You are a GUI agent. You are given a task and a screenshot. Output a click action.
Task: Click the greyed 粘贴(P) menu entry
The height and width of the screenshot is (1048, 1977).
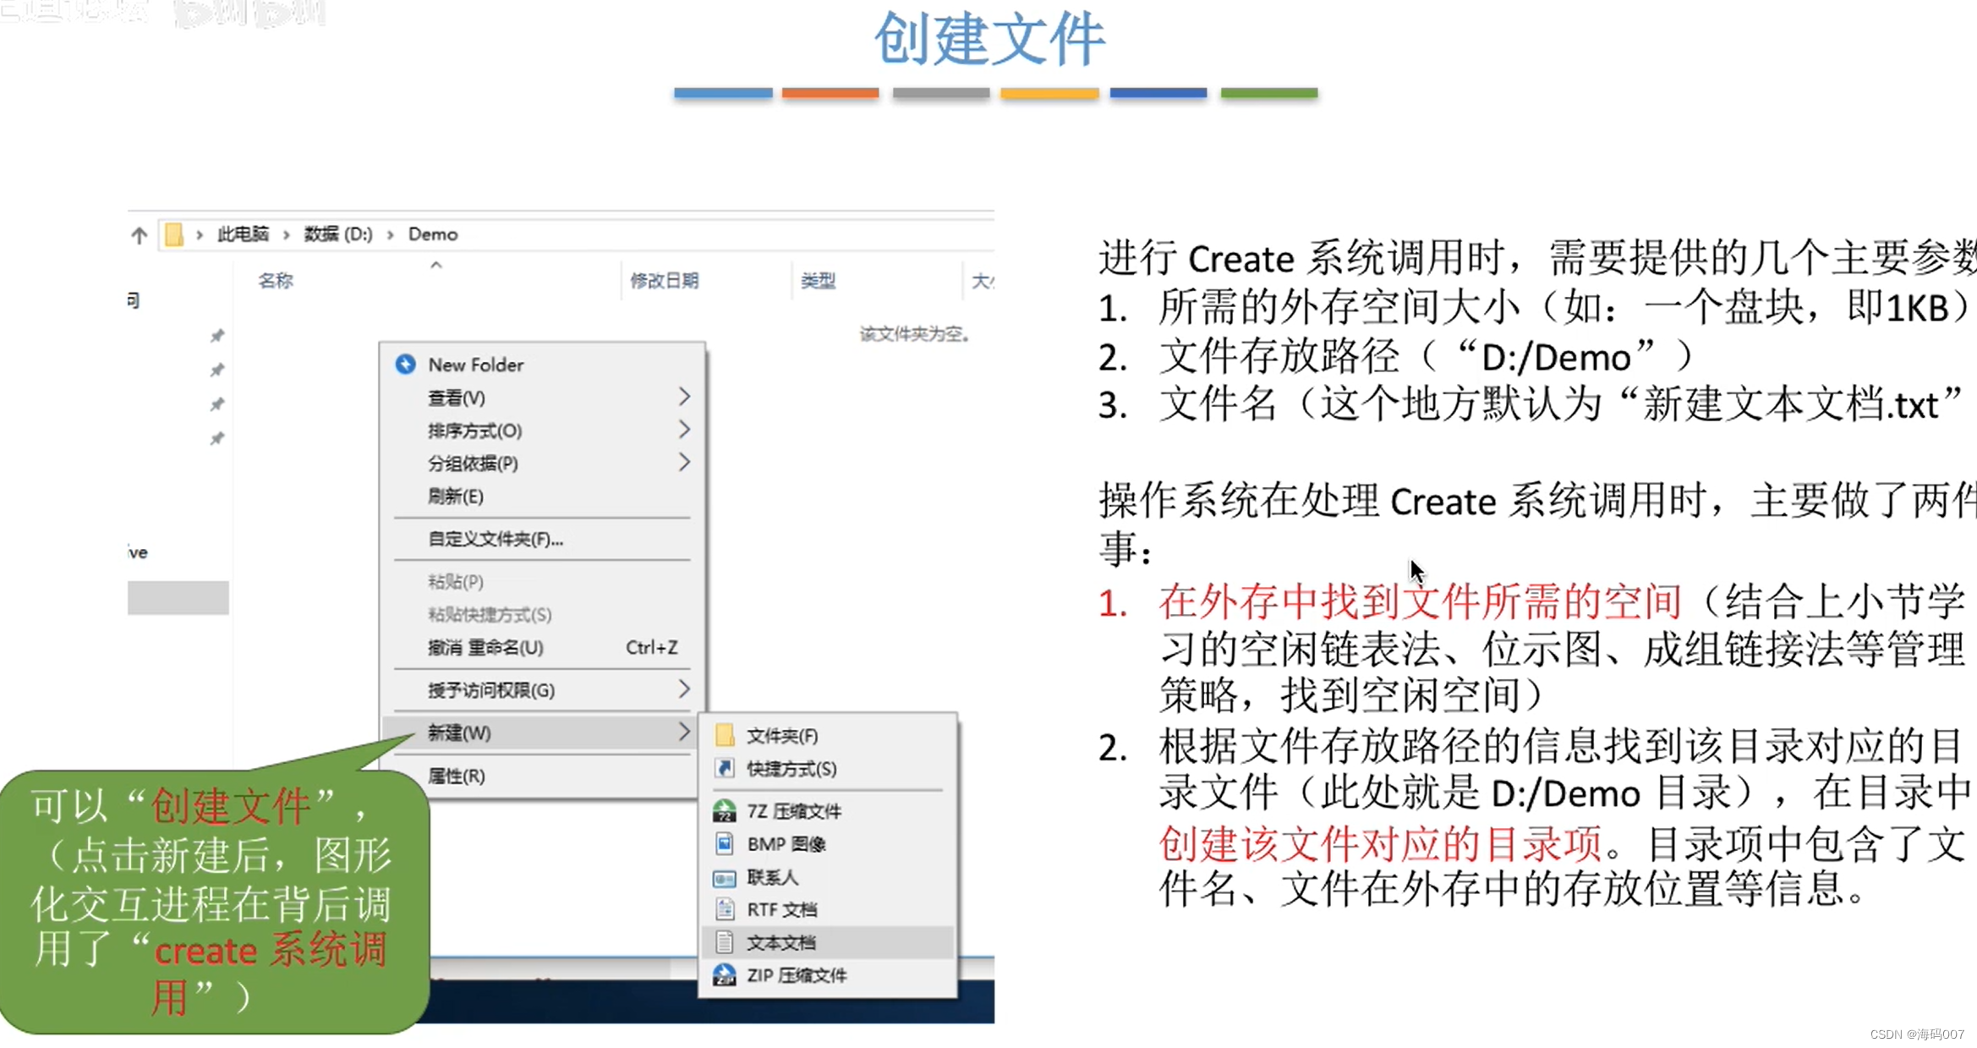click(542, 581)
